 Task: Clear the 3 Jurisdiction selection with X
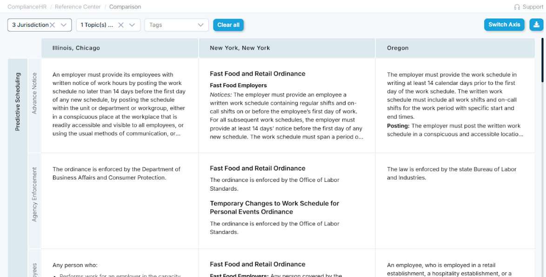coord(53,25)
